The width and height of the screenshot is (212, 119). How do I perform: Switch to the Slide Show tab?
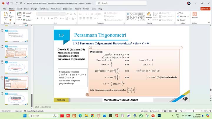pos(67,9)
